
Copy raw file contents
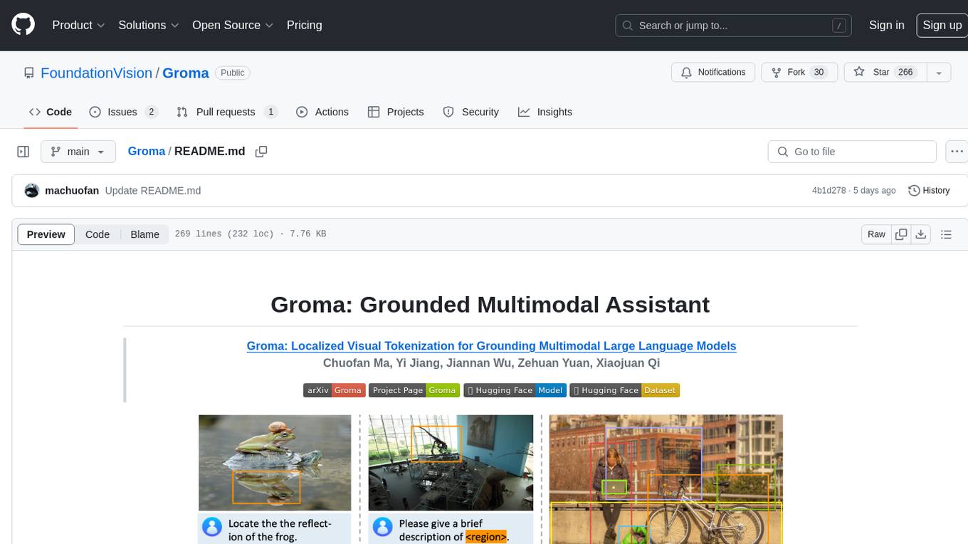(901, 234)
